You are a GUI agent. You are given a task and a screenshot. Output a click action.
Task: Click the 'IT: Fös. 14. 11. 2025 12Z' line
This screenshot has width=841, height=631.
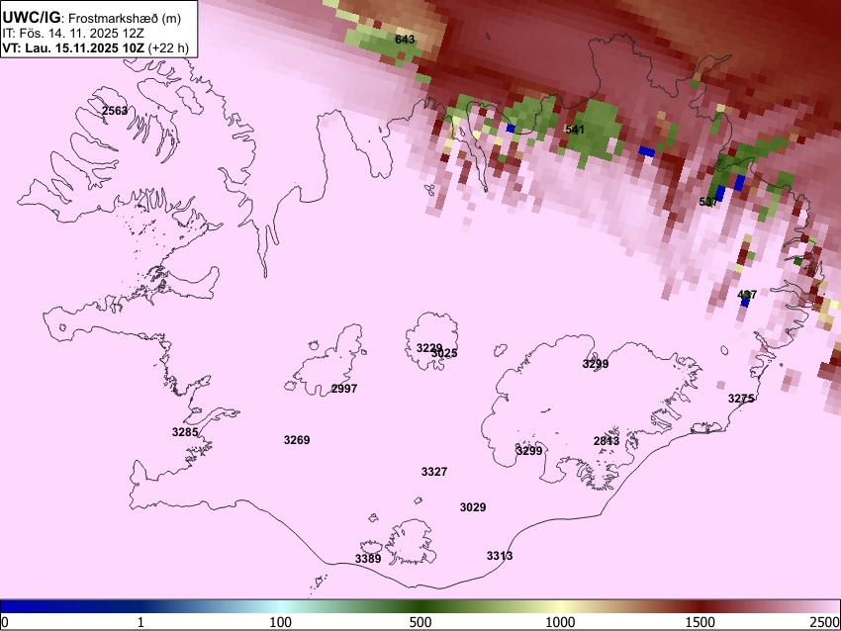tap(72, 34)
